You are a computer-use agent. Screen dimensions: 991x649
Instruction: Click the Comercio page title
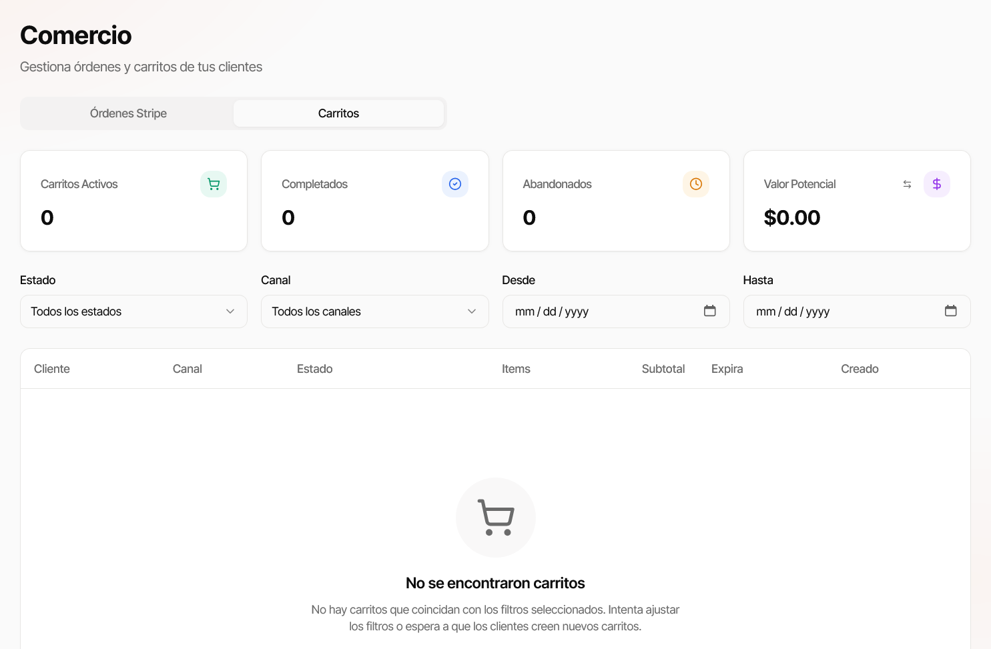coord(76,35)
